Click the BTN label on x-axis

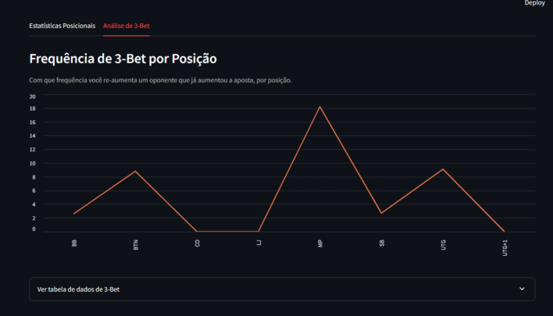click(x=136, y=244)
